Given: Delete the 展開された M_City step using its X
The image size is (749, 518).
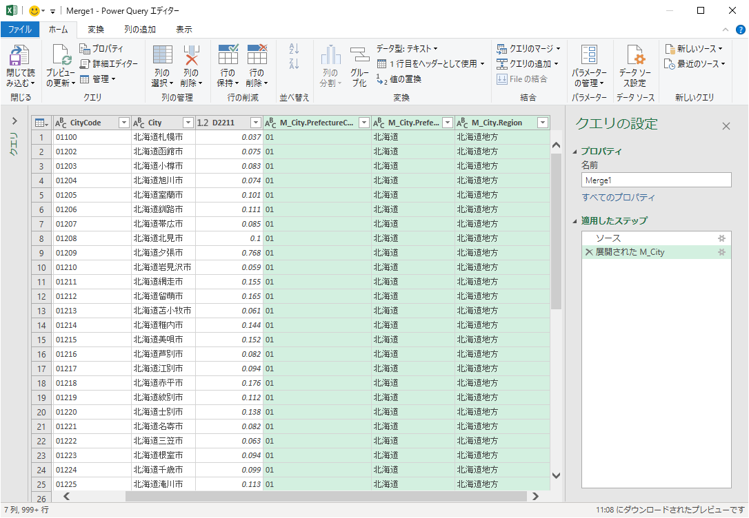Looking at the screenshot, I should pos(588,252).
